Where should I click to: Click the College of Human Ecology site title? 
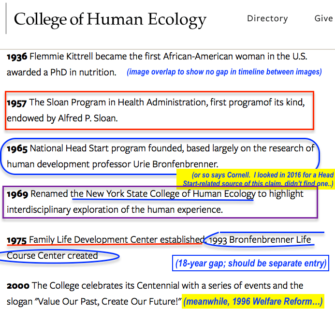[110, 19]
